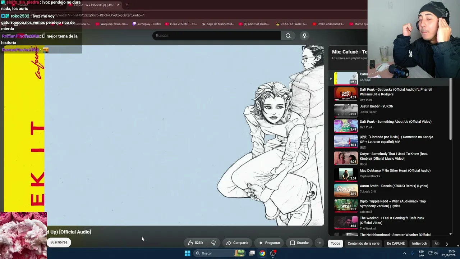This screenshot has height=259, width=460.
Task: Click ESP LAA language indicator
Action: pos(421,253)
